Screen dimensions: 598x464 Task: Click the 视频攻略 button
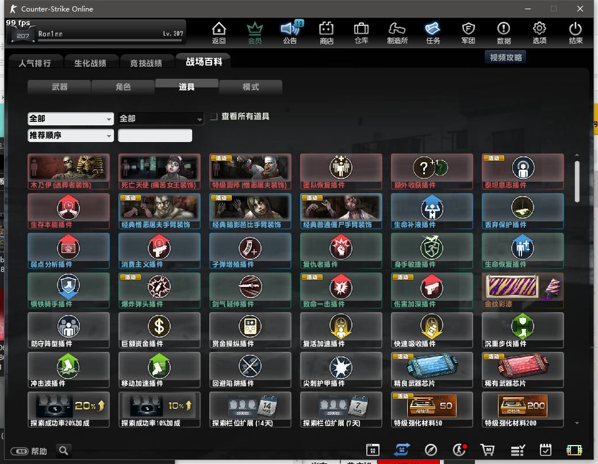click(x=505, y=57)
